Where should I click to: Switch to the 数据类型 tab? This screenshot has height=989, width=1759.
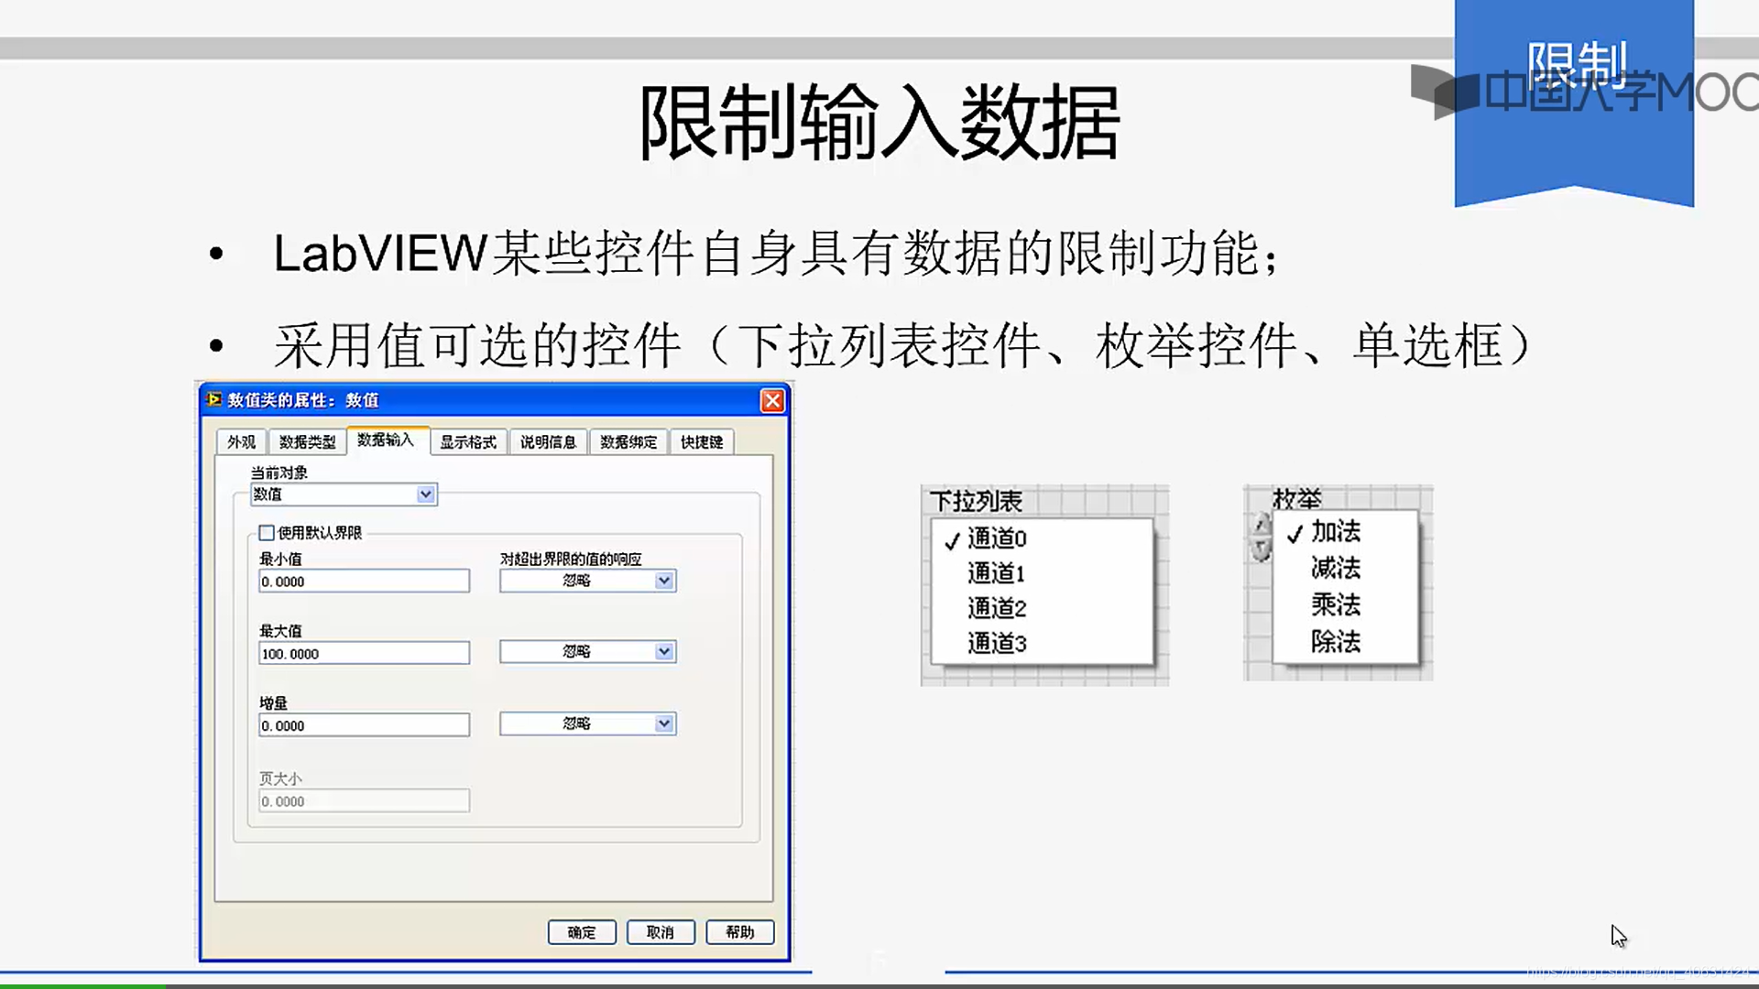307,441
